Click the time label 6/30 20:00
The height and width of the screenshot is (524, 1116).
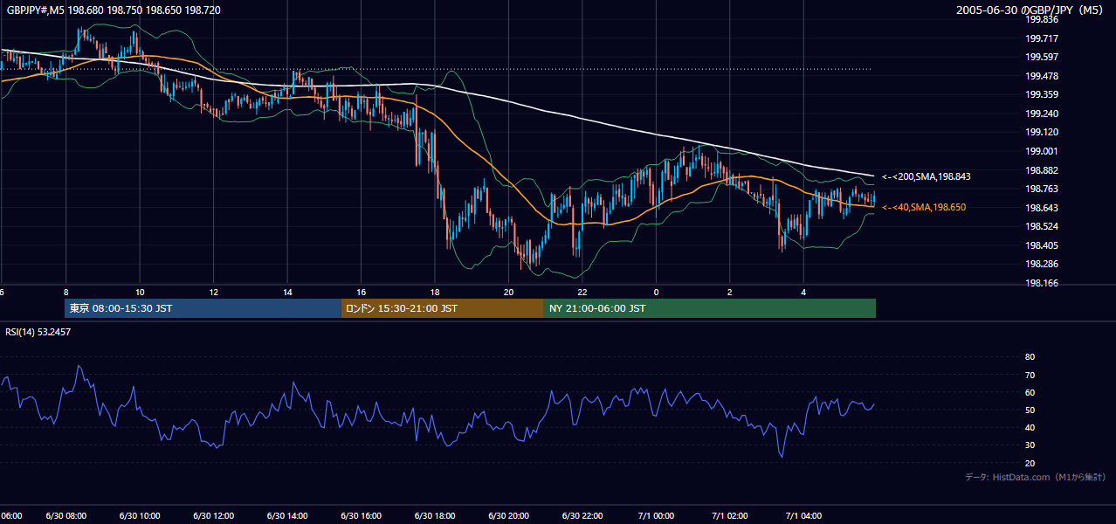[510, 516]
